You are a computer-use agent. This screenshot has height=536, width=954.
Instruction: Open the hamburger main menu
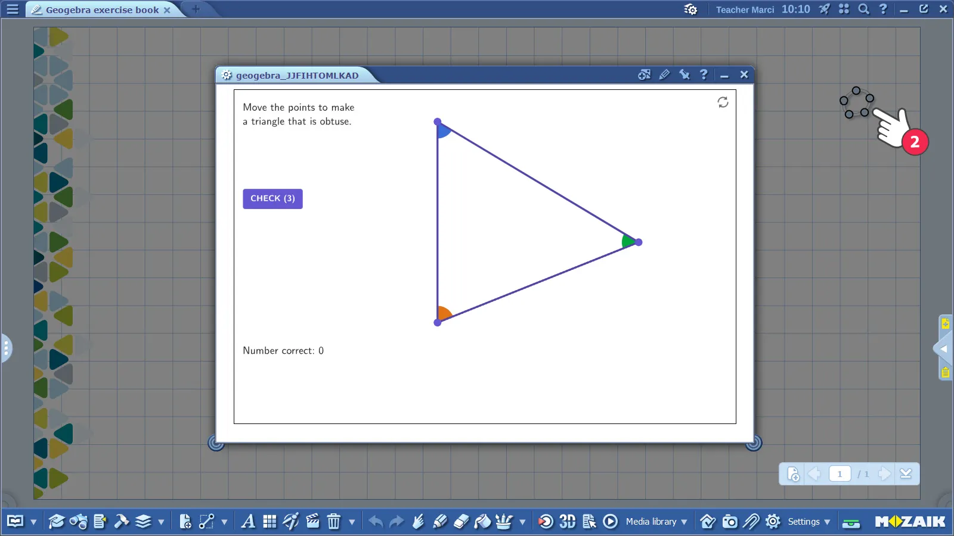click(13, 10)
